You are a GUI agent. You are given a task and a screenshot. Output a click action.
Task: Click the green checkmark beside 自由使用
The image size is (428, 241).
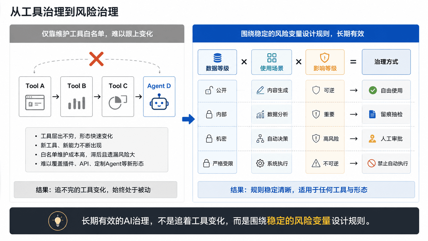[x=373, y=90]
